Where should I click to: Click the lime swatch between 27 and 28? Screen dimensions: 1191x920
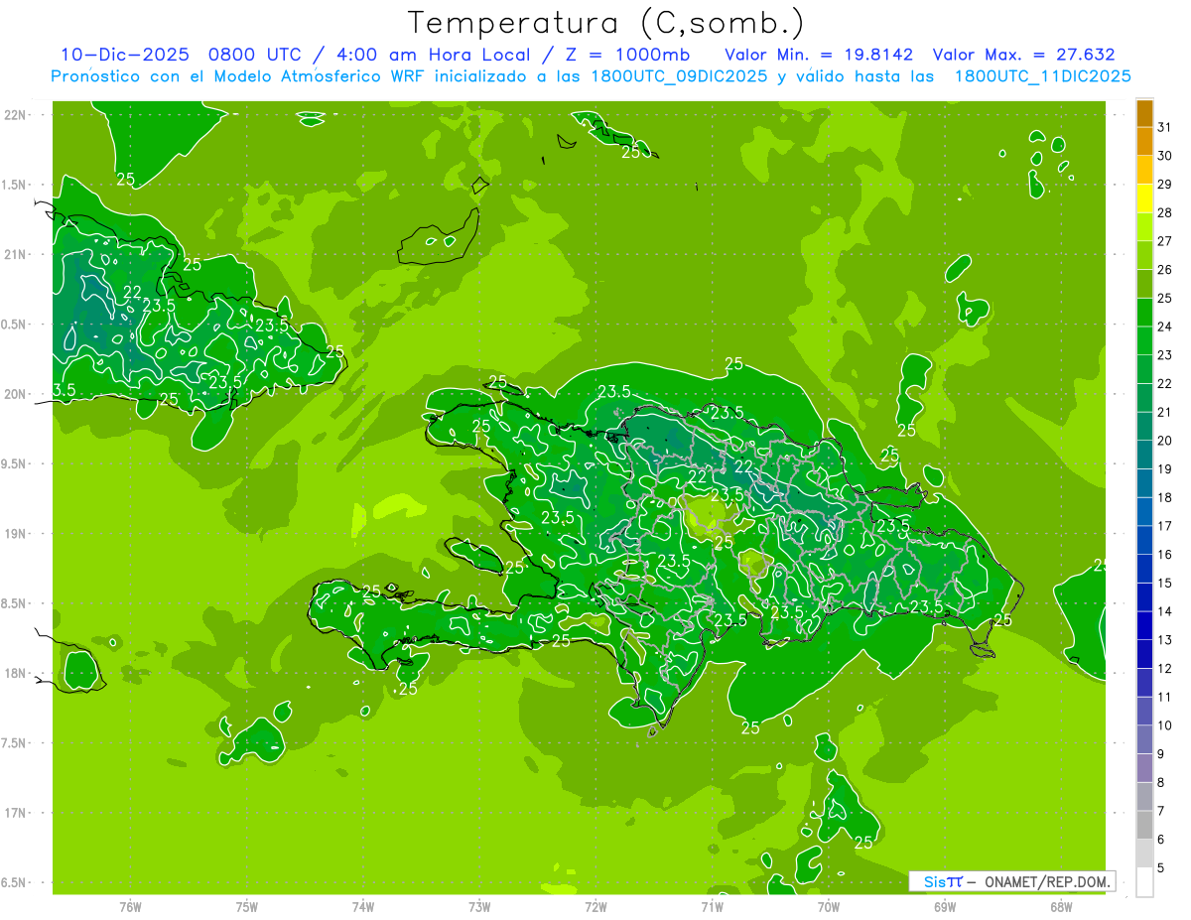point(1144,227)
